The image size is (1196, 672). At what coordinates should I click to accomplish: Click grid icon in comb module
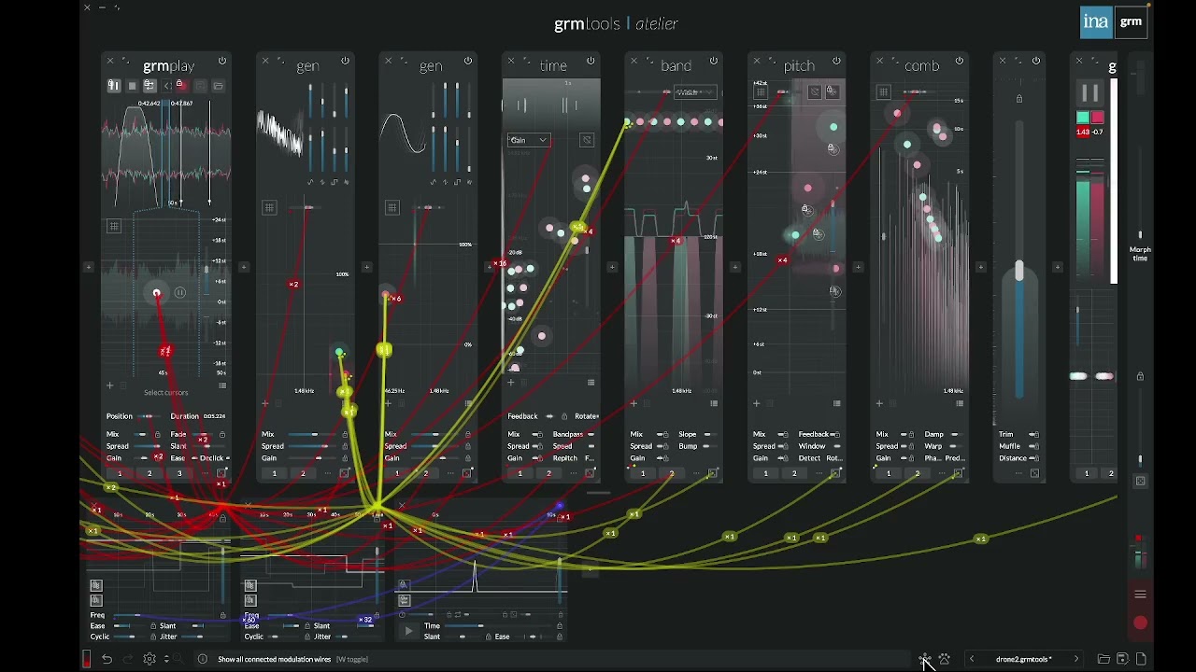[x=883, y=91]
